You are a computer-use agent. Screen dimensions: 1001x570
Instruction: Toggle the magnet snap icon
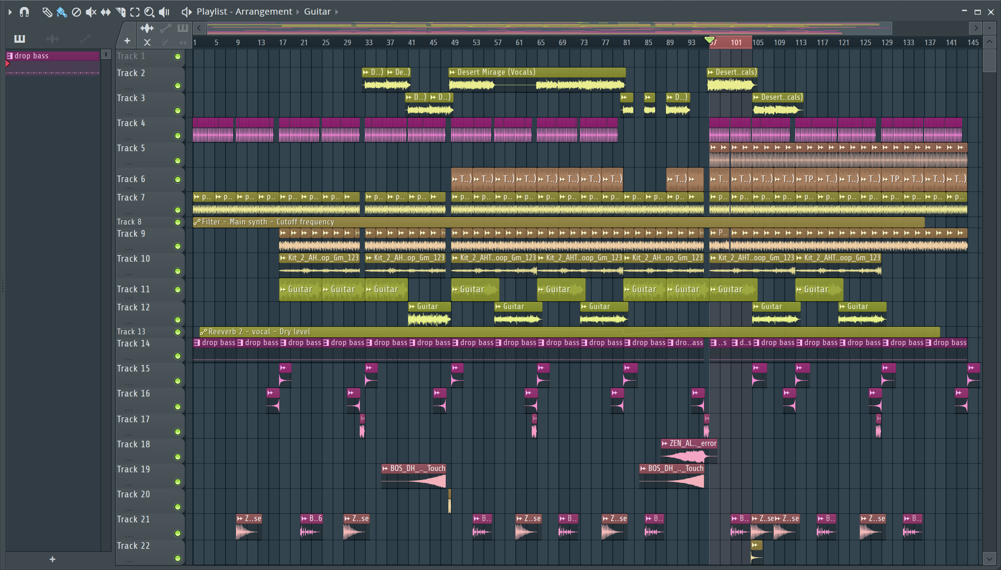coord(24,12)
